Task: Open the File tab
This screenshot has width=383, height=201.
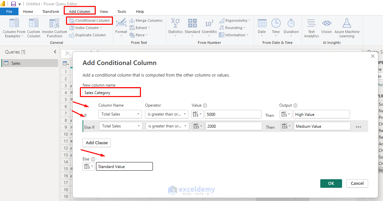Action: pyautogui.click(x=9, y=12)
